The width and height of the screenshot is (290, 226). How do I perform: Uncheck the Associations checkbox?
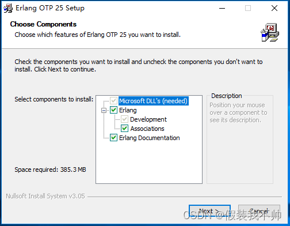(x=124, y=129)
